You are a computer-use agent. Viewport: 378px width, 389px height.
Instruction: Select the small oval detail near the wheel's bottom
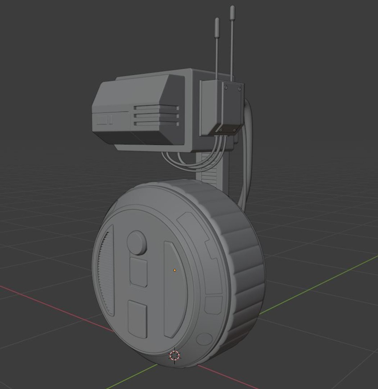[204, 339]
